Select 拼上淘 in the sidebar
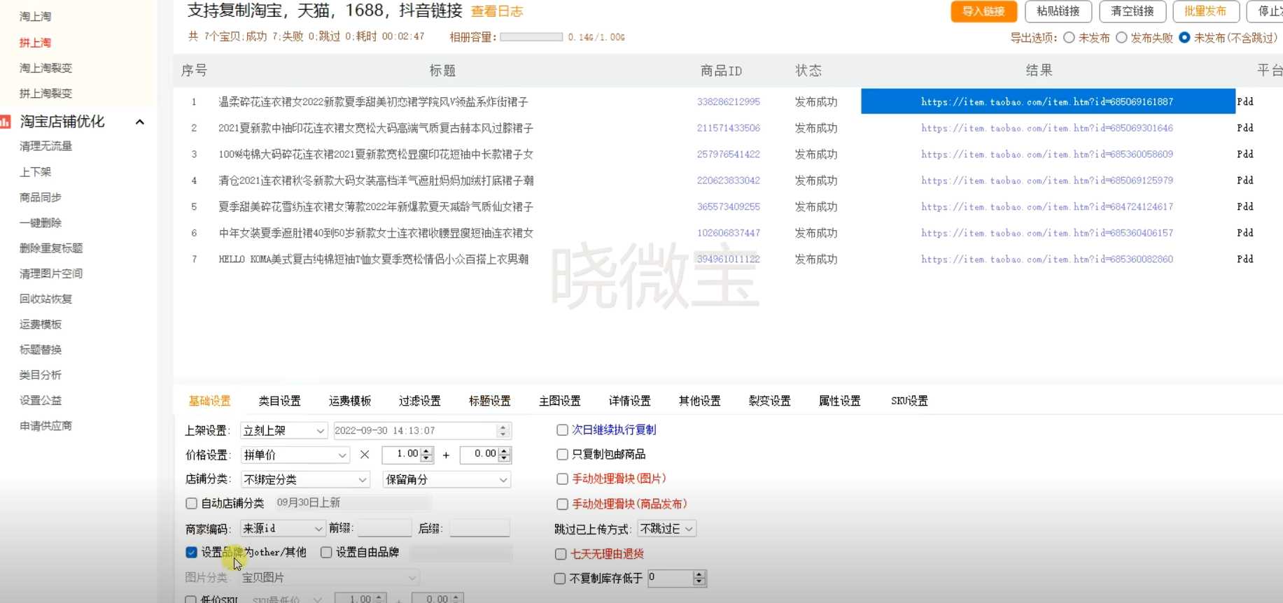This screenshot has height=603, width=1283. point(35,43)
